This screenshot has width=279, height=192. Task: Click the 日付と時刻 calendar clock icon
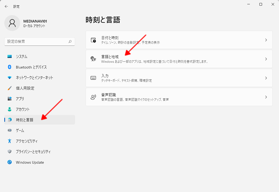(x=93, y=40)
